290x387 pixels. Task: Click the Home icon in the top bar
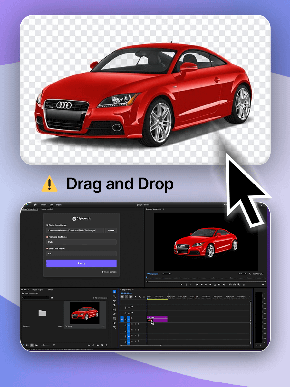[x=35, y=205]
